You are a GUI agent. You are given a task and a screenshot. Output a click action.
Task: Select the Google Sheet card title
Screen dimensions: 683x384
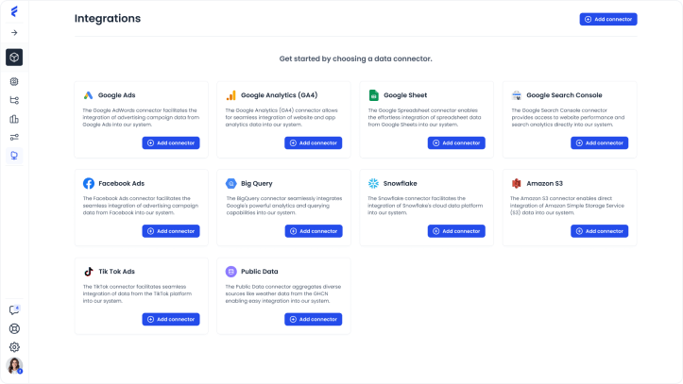[x=405, y=95]
